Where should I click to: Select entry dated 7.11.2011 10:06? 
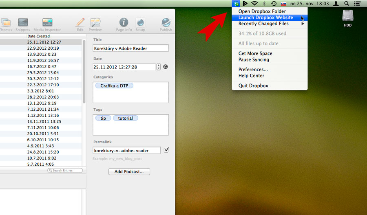pos(41,127)
